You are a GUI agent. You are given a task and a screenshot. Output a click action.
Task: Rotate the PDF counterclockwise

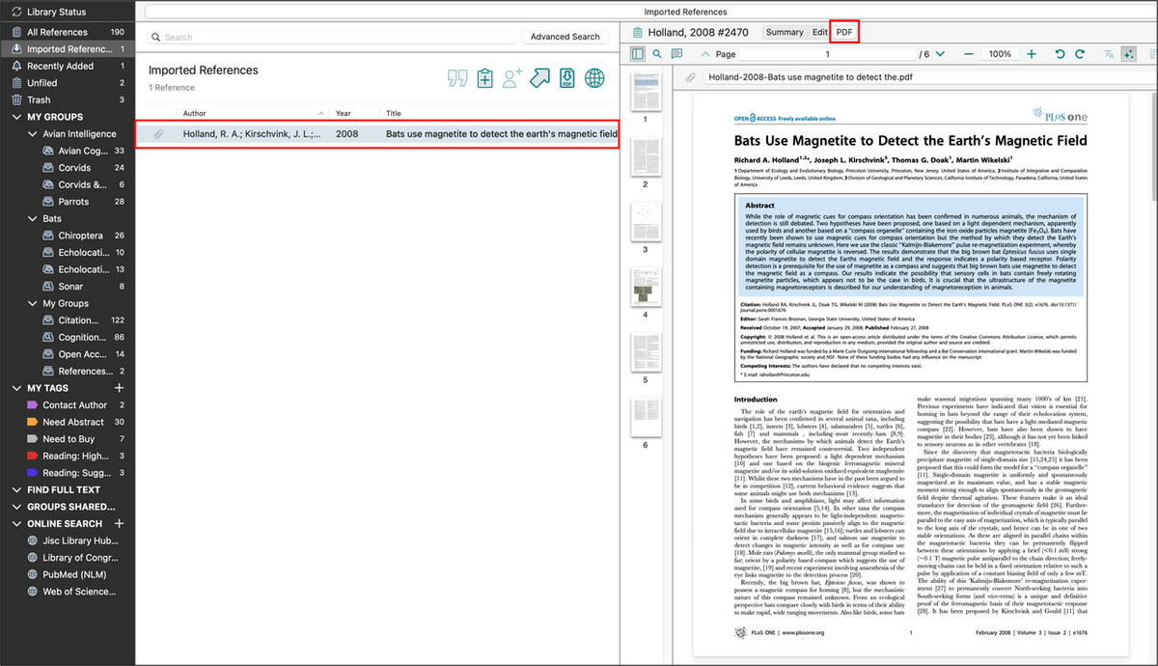click(1060, 54)
